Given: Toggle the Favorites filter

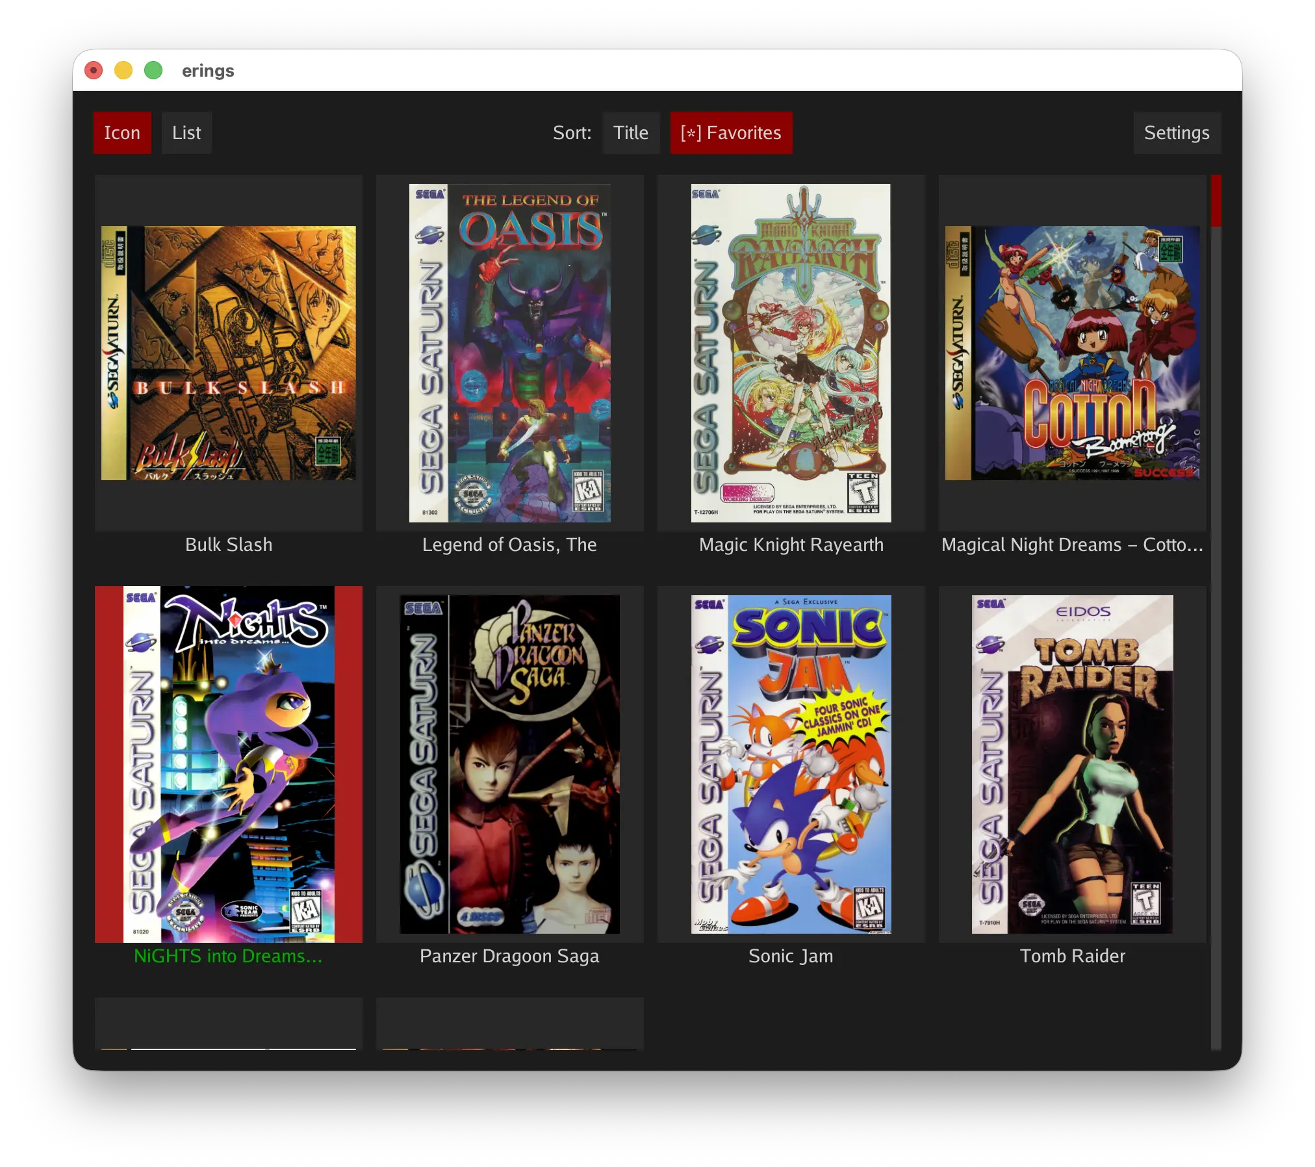Looking at the screenshot, I should [731, 133].
